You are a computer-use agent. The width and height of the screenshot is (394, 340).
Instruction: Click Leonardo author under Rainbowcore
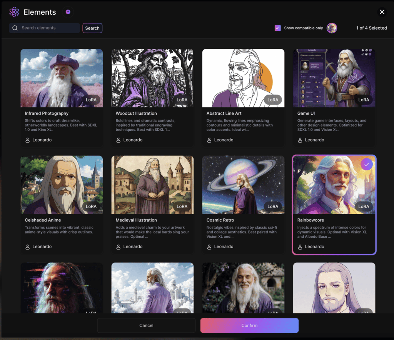[x=311, y=247]
